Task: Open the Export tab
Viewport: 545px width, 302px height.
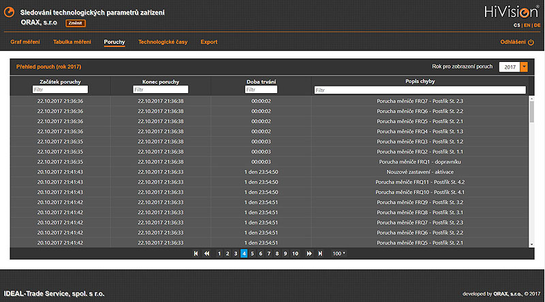Action: (x=209, y=42)
